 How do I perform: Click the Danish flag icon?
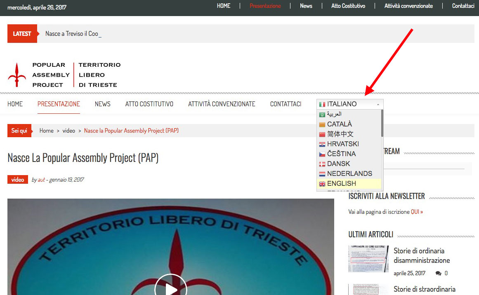(x=322, y=164)
